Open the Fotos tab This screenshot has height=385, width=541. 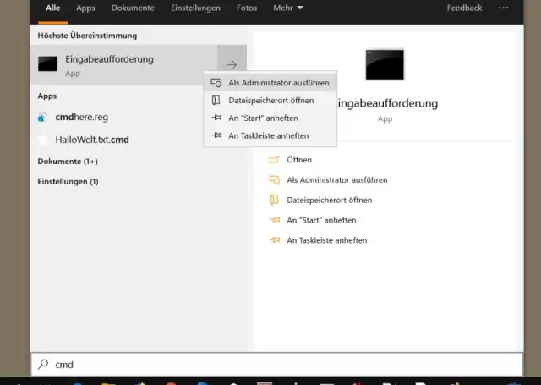click(x=247, y=8)
